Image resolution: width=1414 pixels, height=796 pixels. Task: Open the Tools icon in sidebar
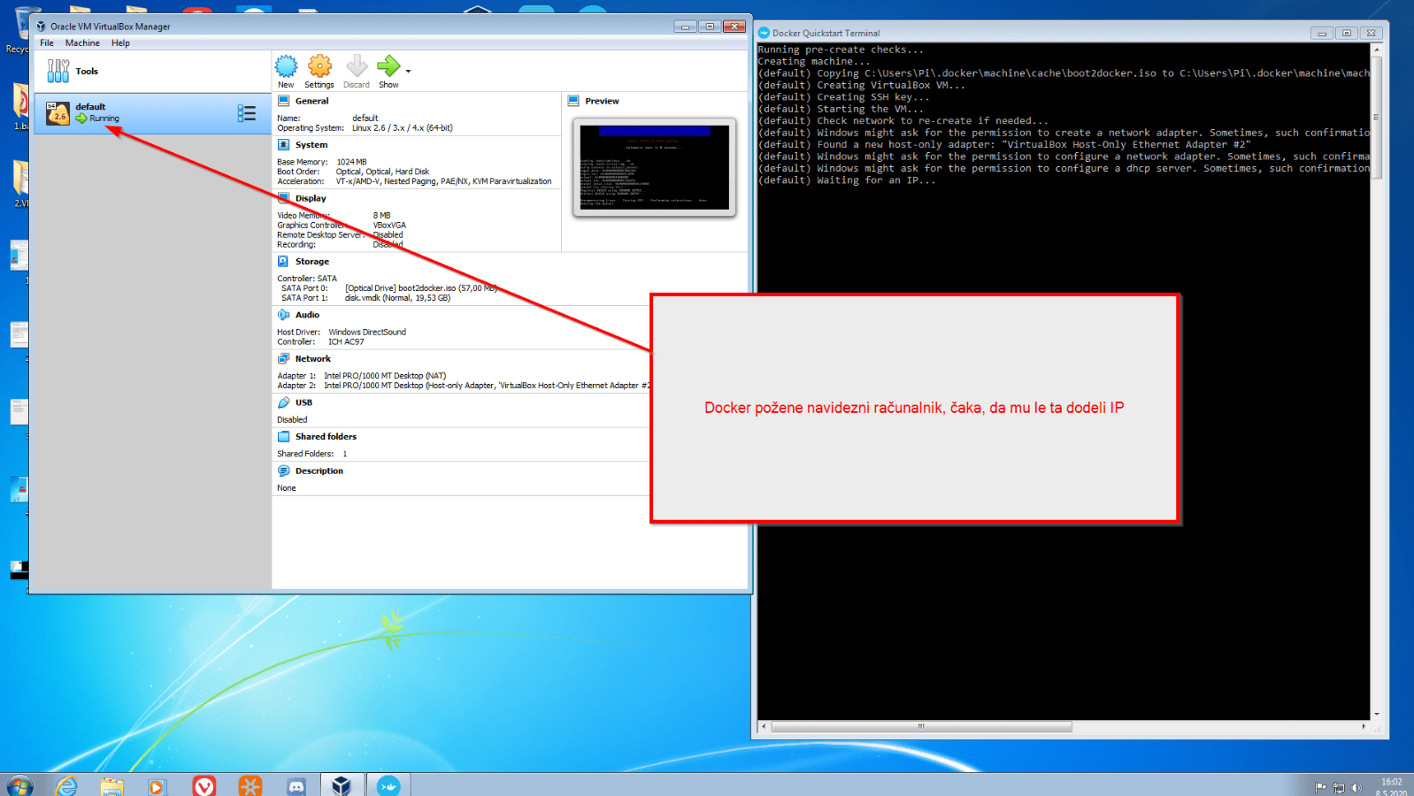pos(58,71)
